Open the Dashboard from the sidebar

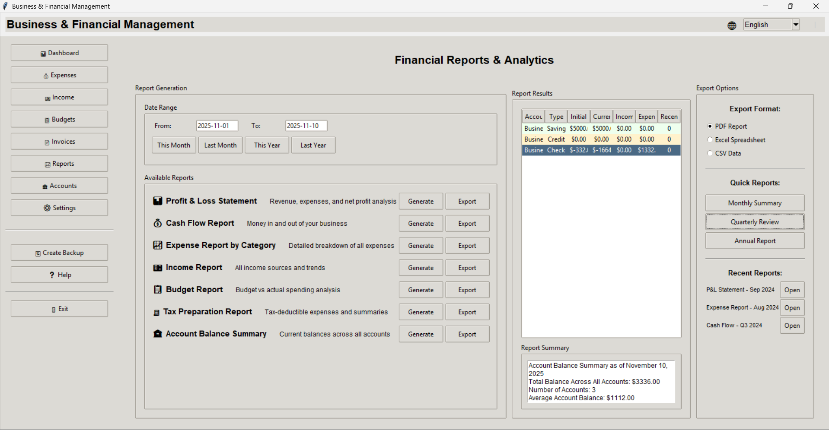click(x=43, y=53)
